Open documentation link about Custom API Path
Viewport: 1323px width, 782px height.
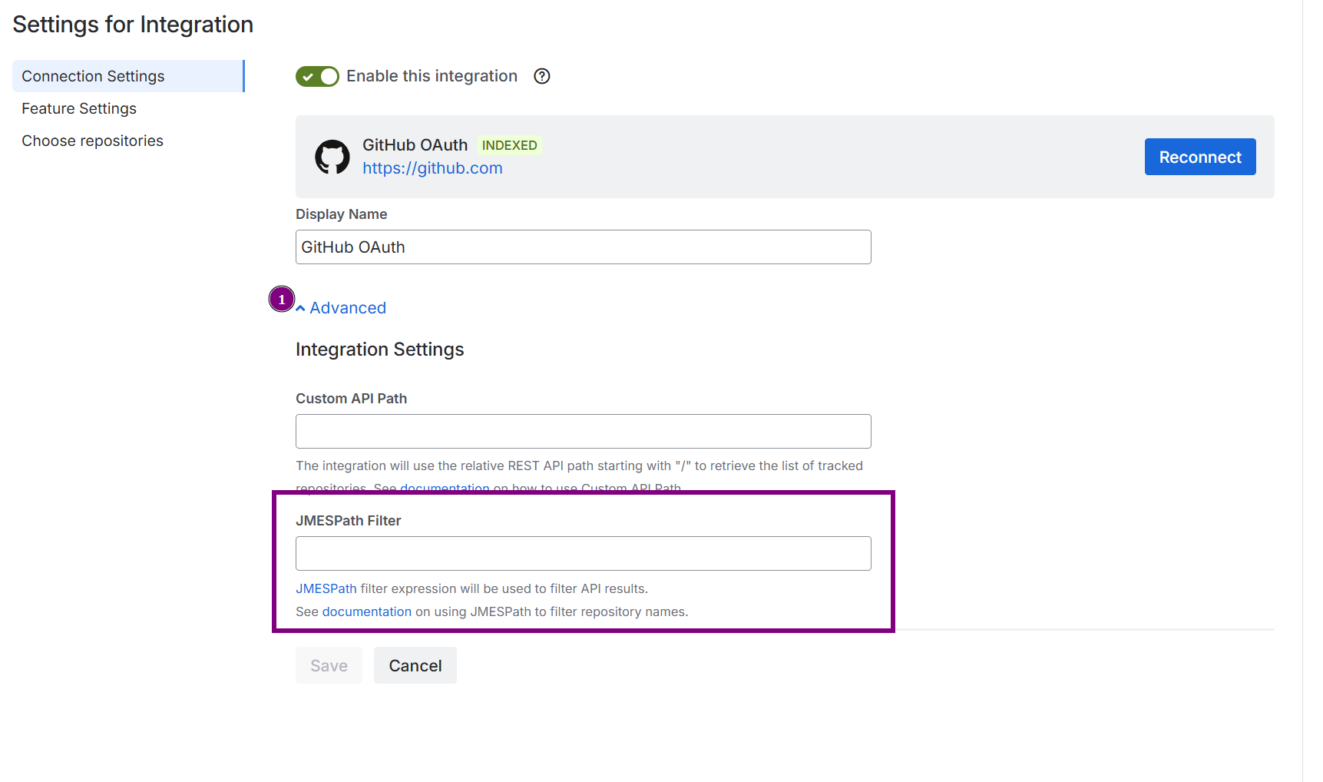445,487
